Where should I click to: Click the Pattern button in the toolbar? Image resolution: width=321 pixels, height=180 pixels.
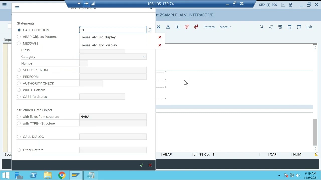(209, 27)
